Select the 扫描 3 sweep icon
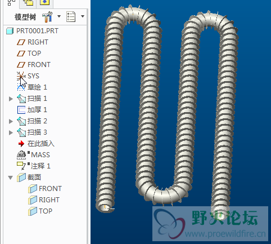 point(21,132)
